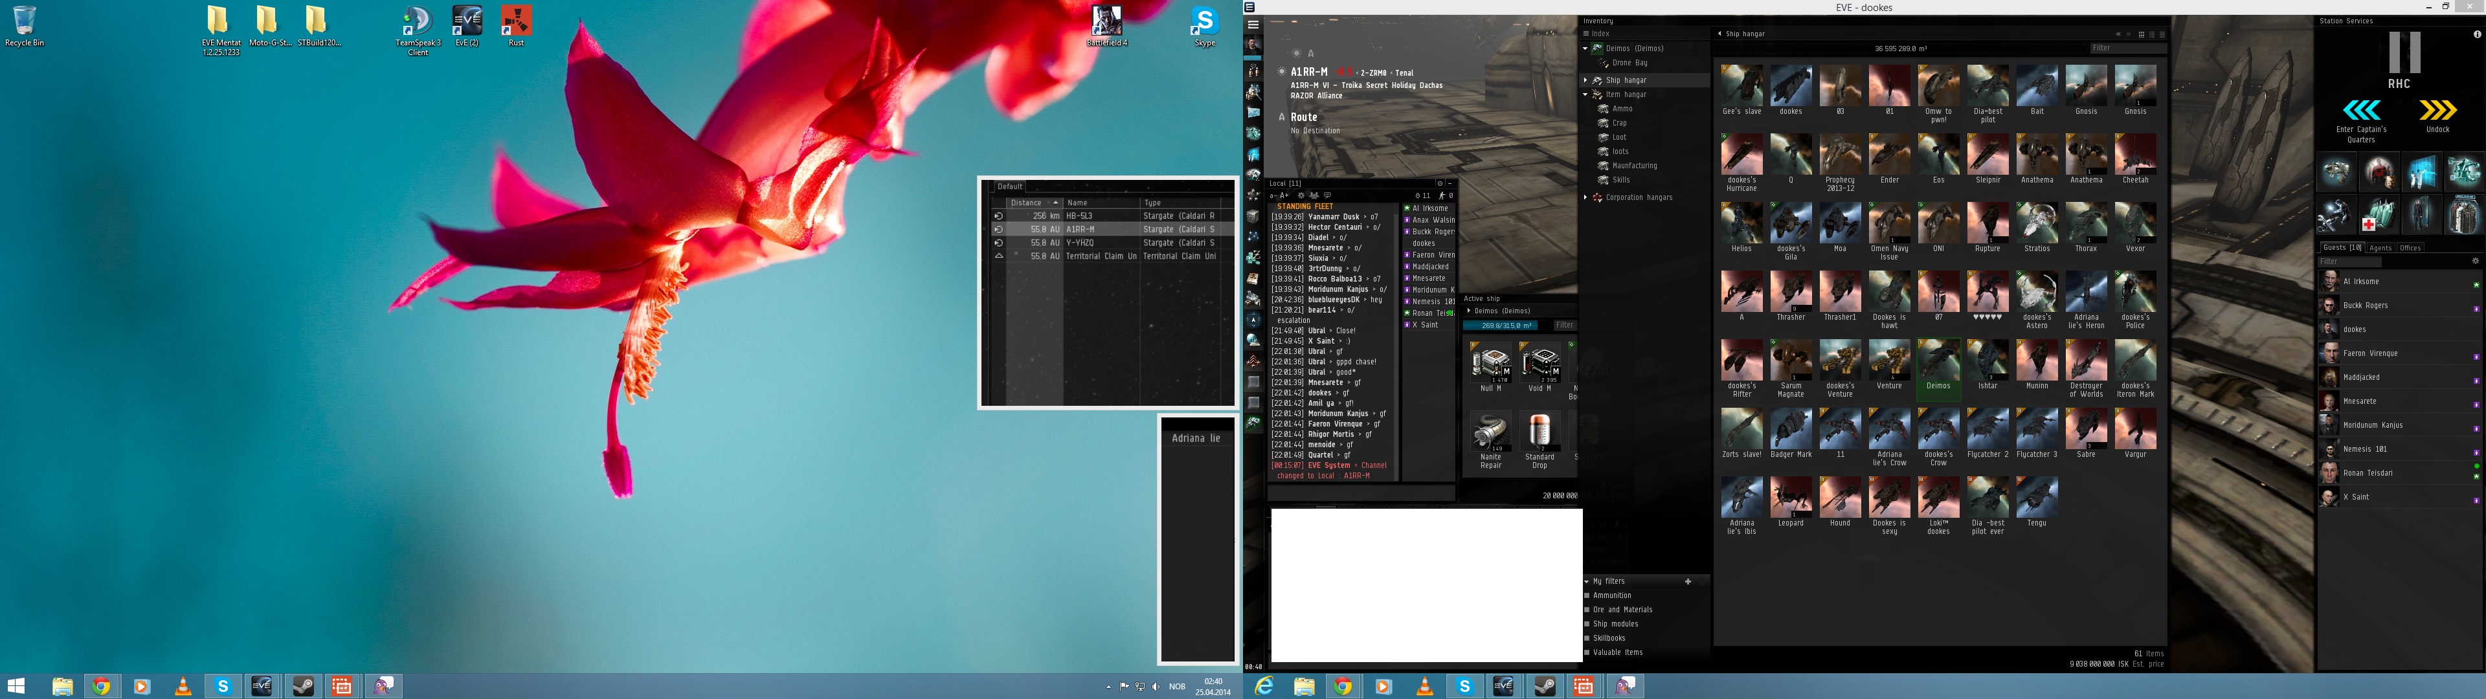Expand the Corporation hangars tree node

[1585, 198]
